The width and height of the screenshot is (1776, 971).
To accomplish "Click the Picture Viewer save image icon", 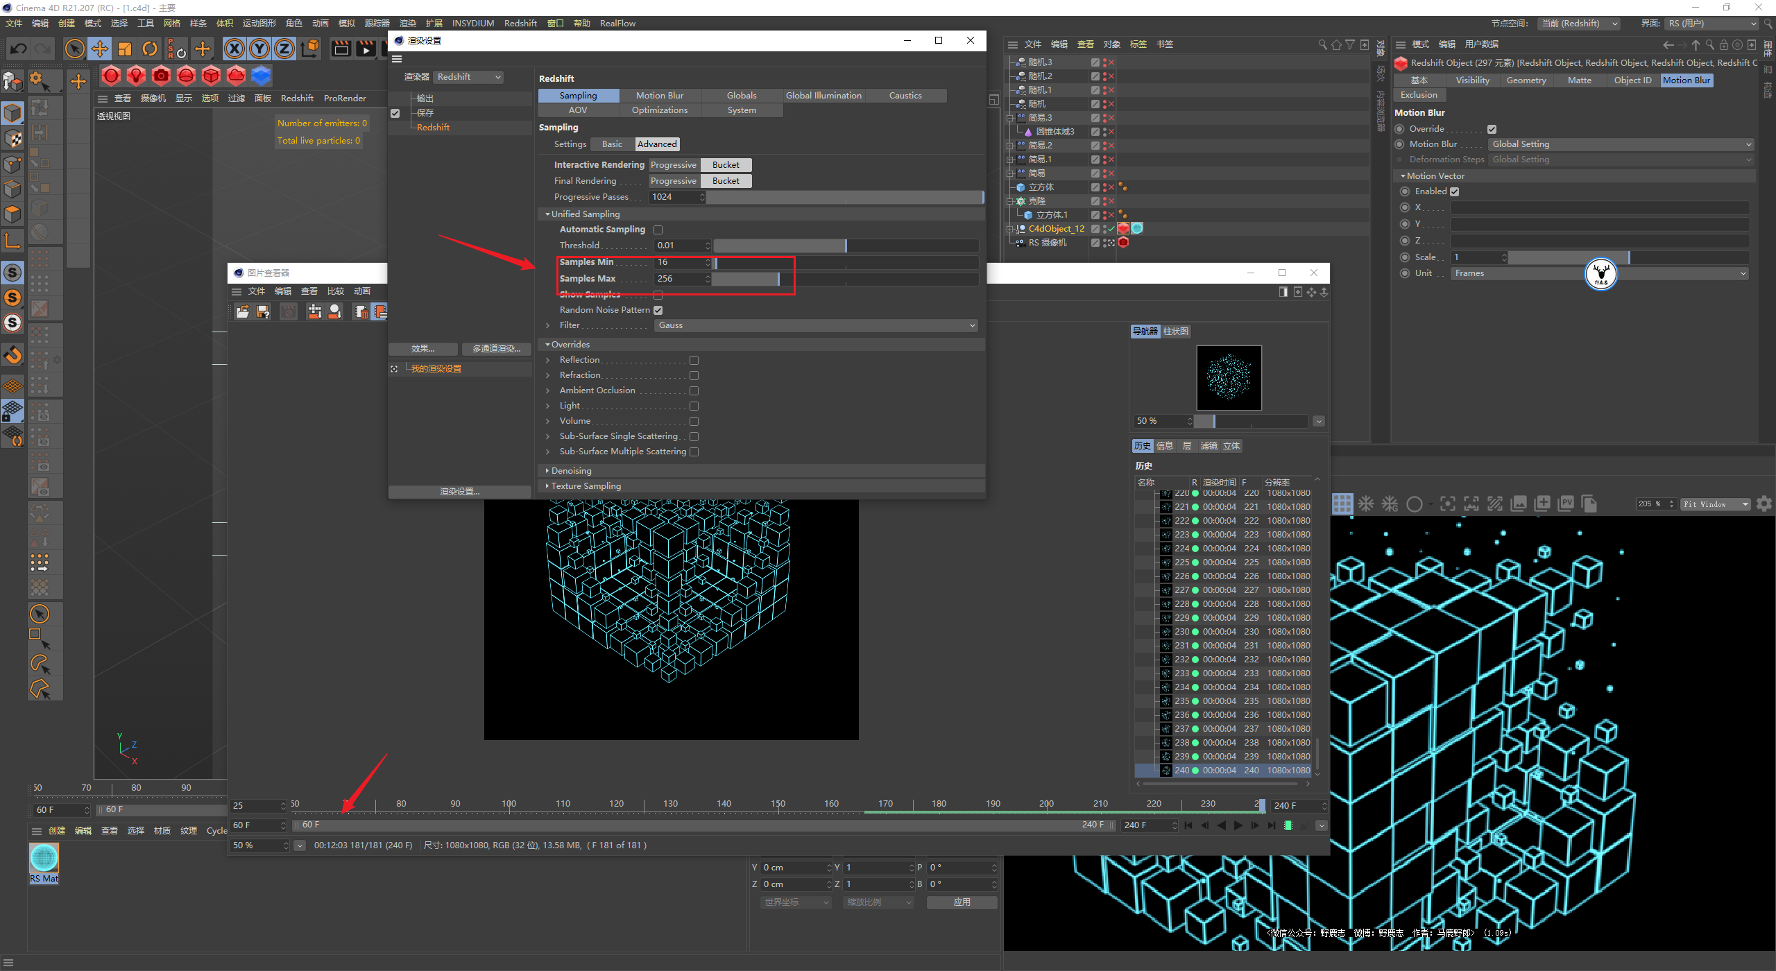I will 263,311.
